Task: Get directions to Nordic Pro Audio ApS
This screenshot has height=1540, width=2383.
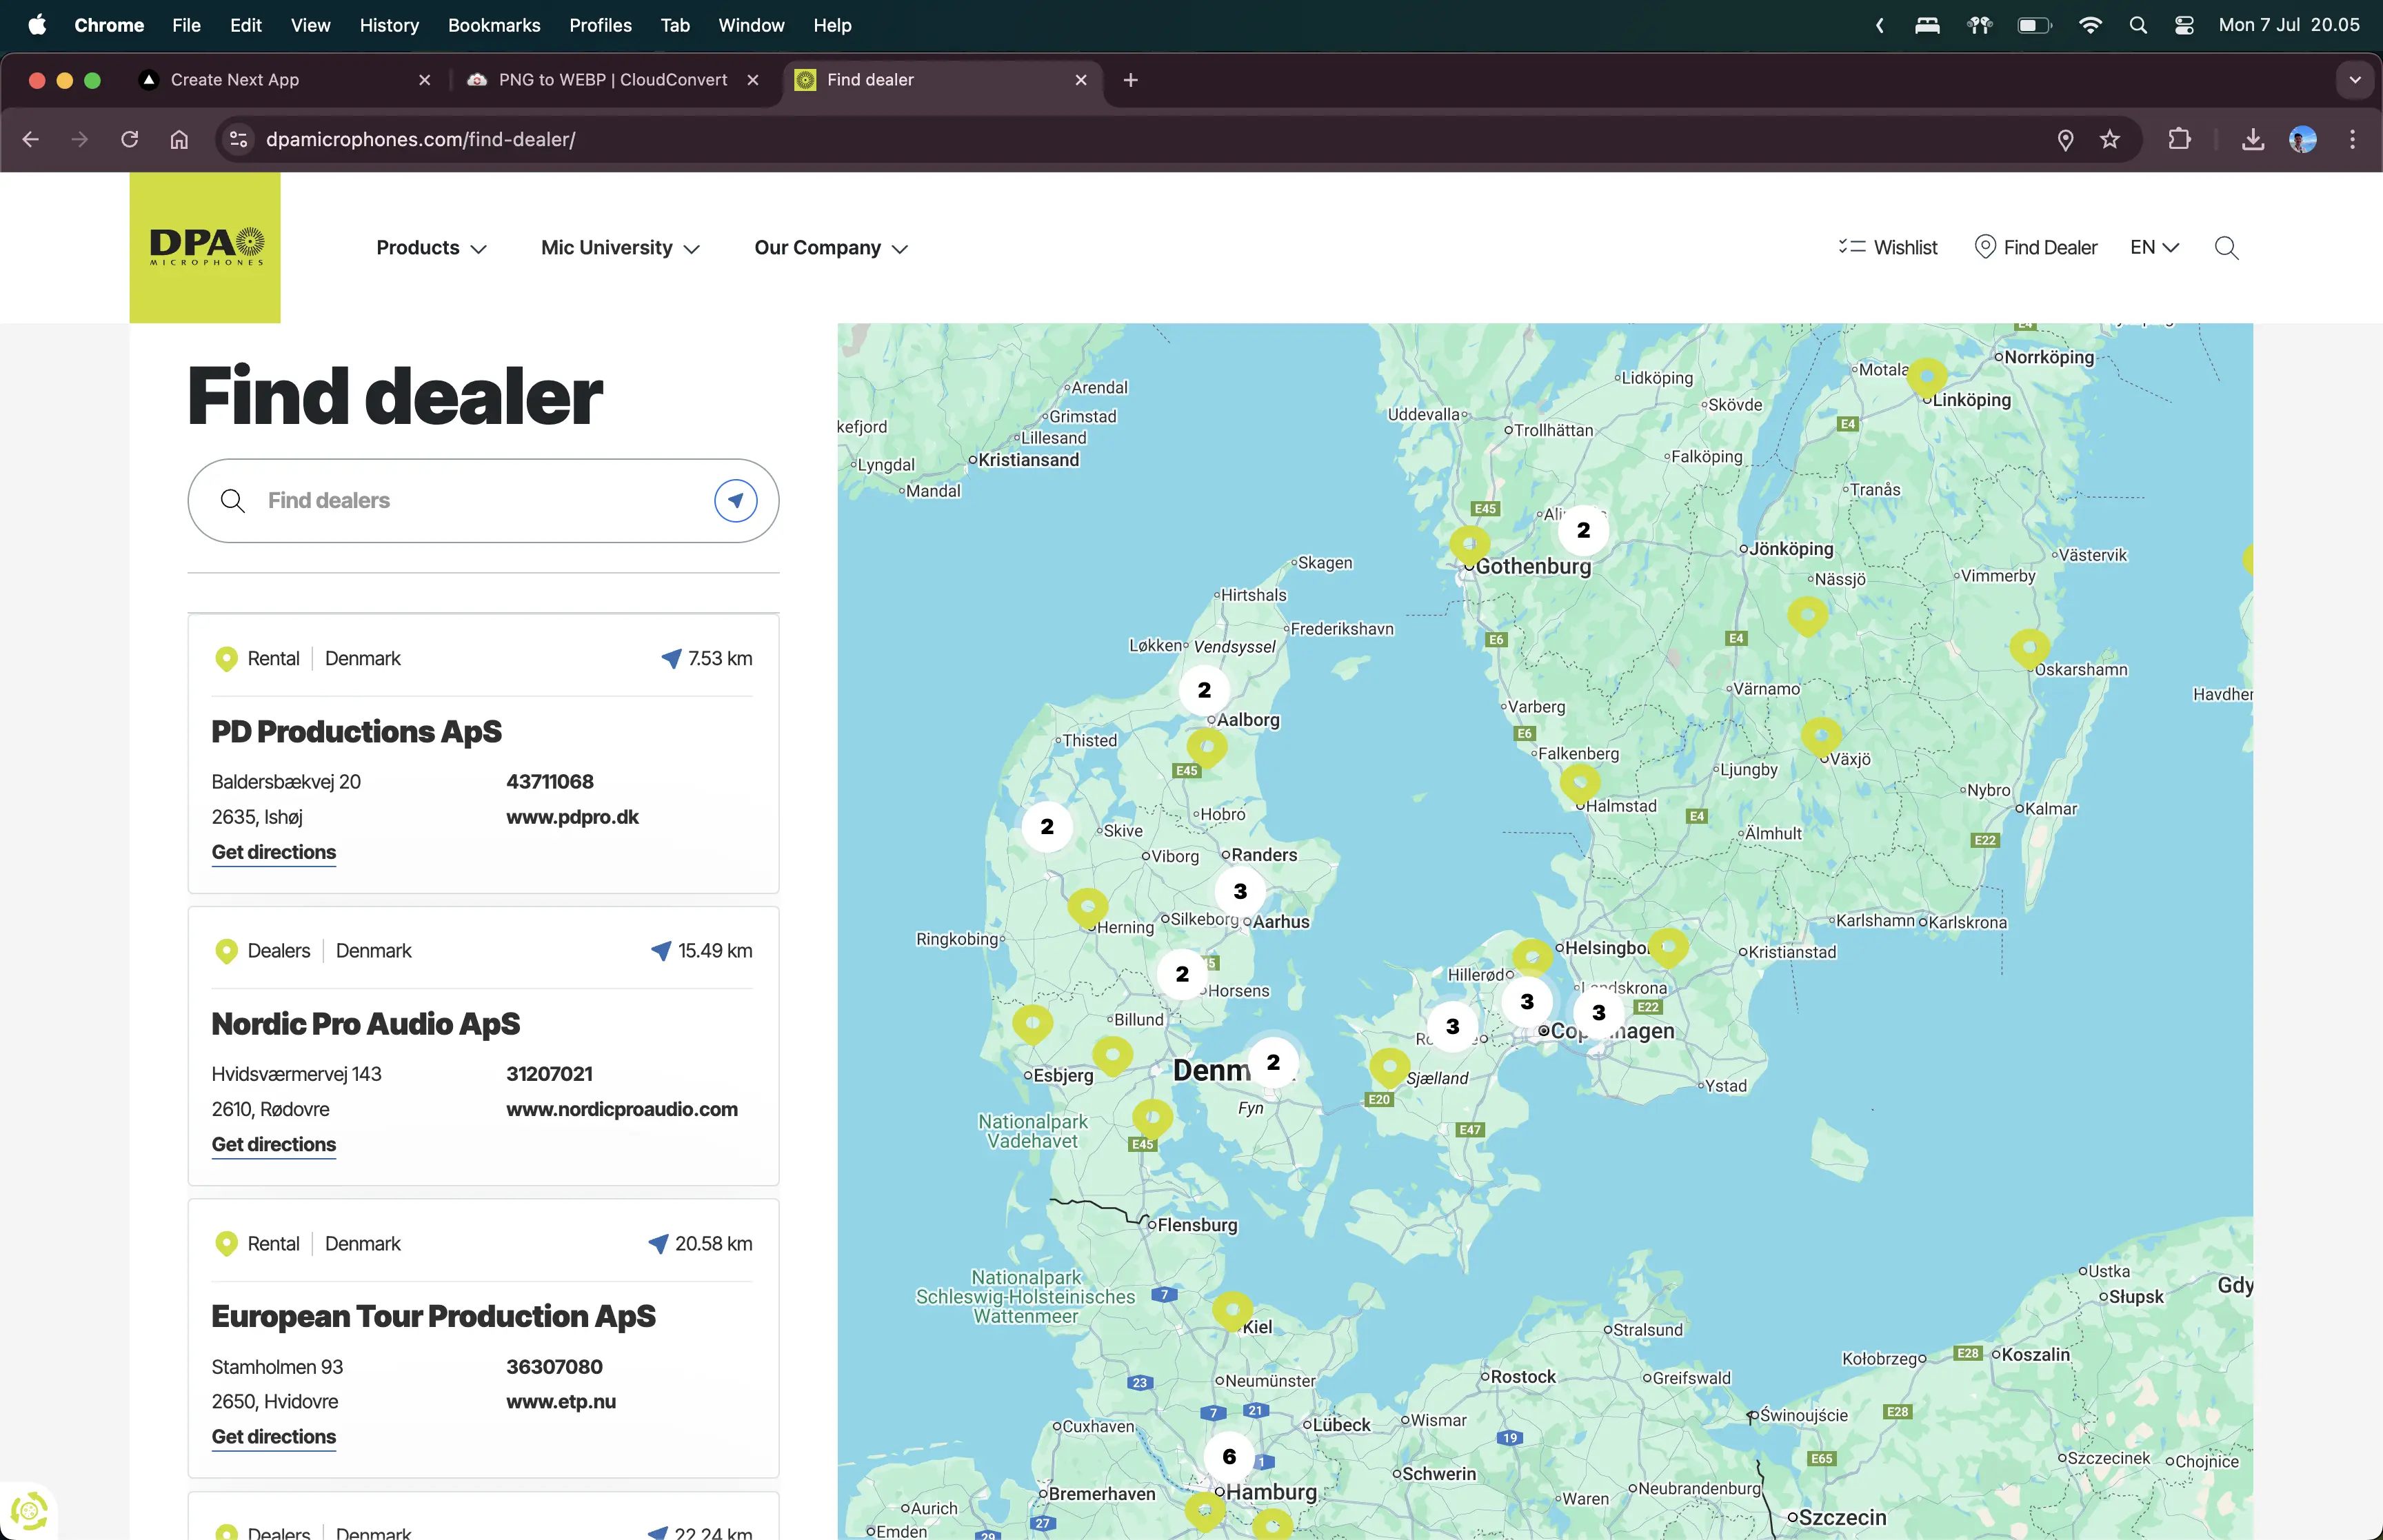Action: click(273, 1144)
